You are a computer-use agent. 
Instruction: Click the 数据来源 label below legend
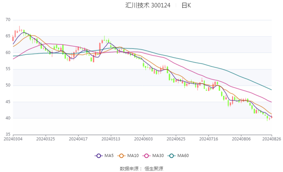(129, 168)
